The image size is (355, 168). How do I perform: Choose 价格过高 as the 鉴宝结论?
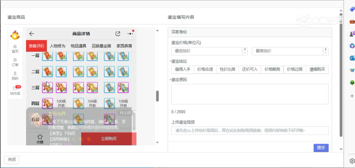pos(295,69)
